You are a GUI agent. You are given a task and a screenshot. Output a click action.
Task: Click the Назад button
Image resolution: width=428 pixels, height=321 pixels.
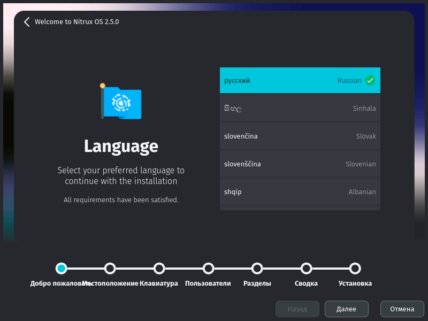click(297, 309)
